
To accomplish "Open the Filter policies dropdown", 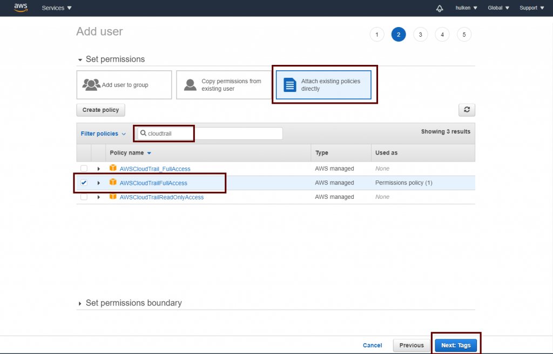I will point(103,133).
